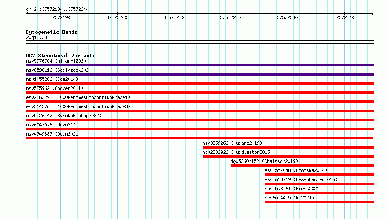
Task: Select nsv3369266 (Audano2019) variant label
Action: pos(232,143)
